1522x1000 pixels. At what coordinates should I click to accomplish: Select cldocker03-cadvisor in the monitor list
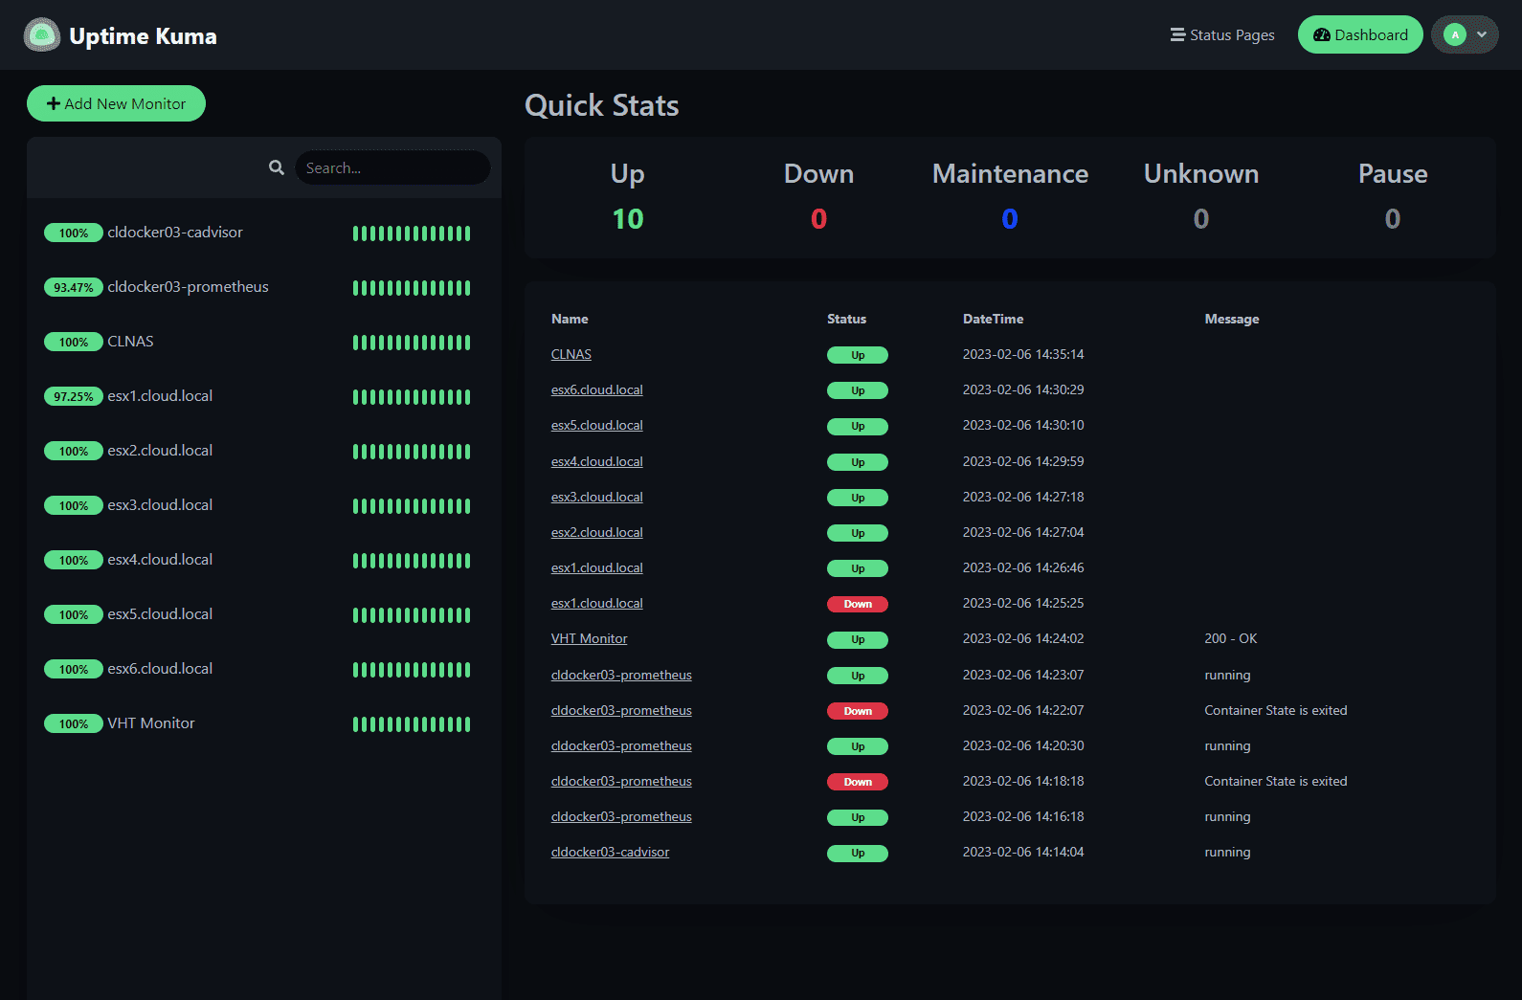(175, 233)
